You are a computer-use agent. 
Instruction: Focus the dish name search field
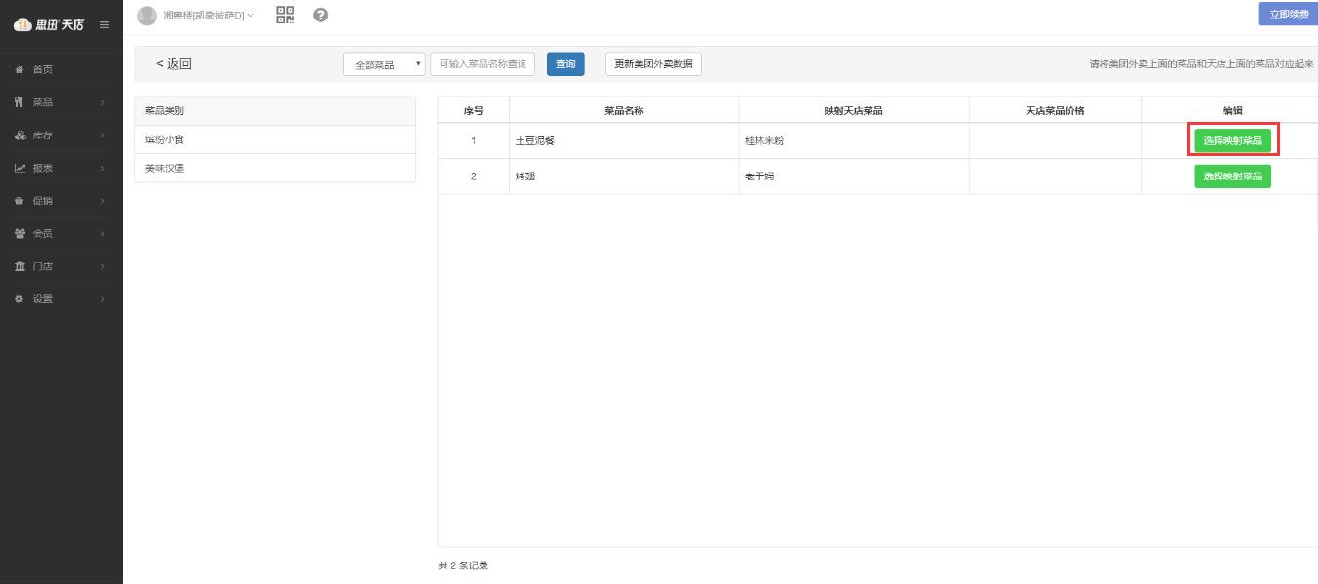[x=483, y=64]
